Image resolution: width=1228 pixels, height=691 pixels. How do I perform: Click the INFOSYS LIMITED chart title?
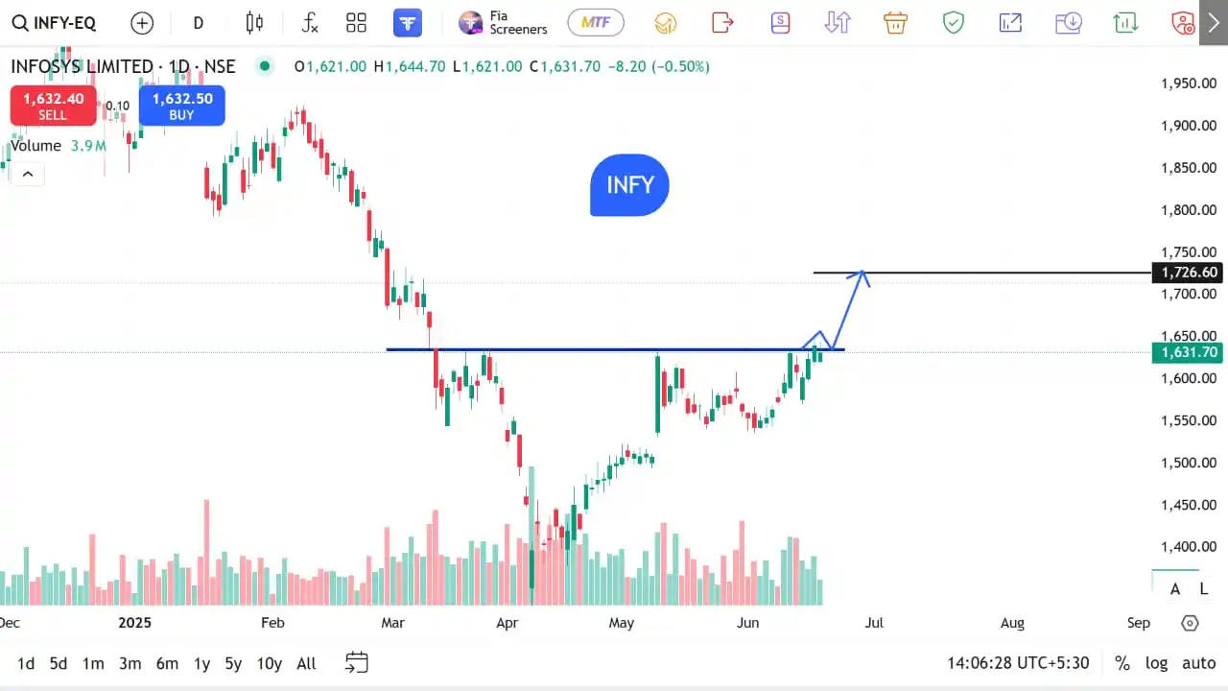coord(123,66)
